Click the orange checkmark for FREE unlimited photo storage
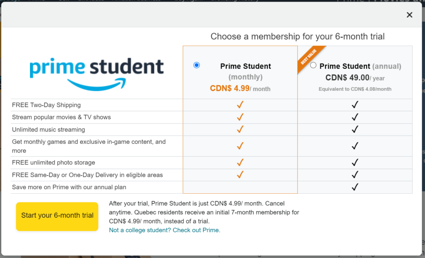This screenshot has height=258, width=425. point(240,162)
